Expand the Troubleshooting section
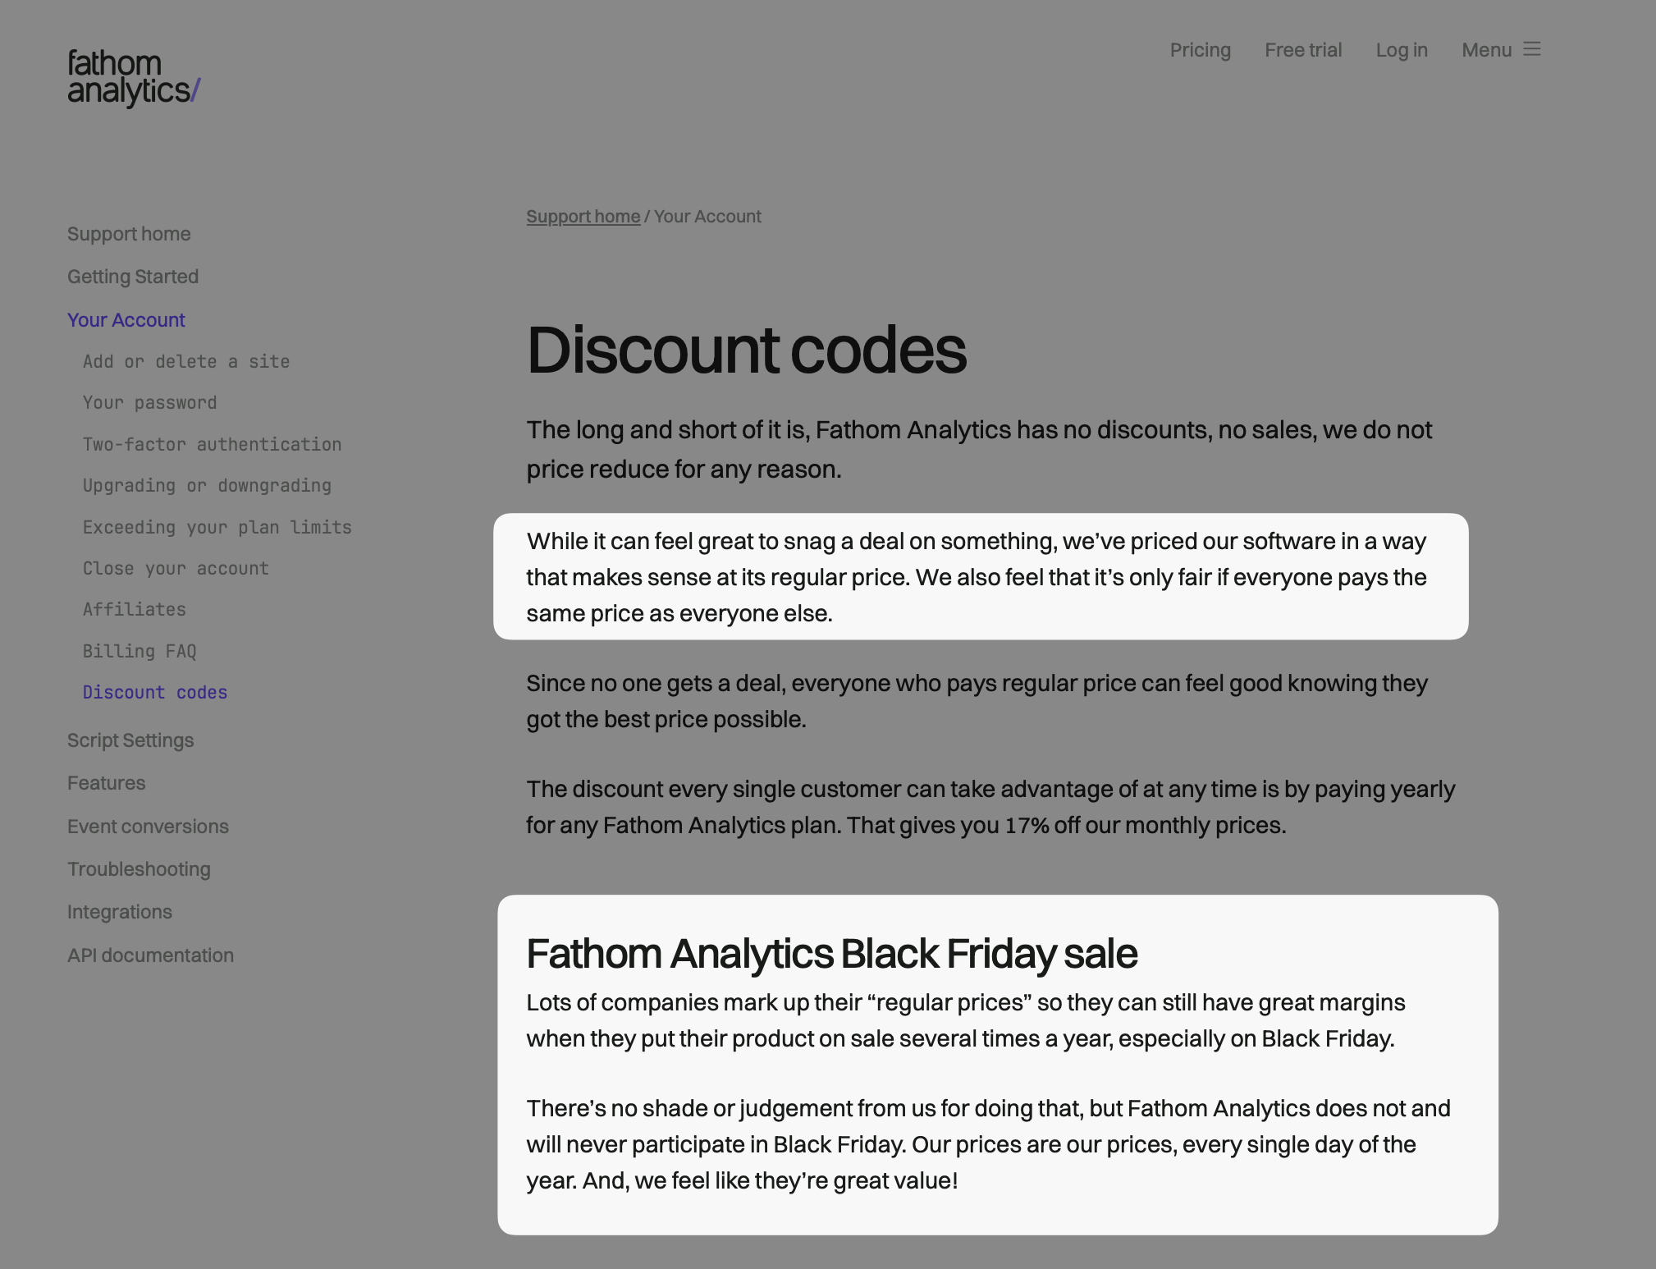This screenshot has height=1269, width=1656. pos(139,869)
